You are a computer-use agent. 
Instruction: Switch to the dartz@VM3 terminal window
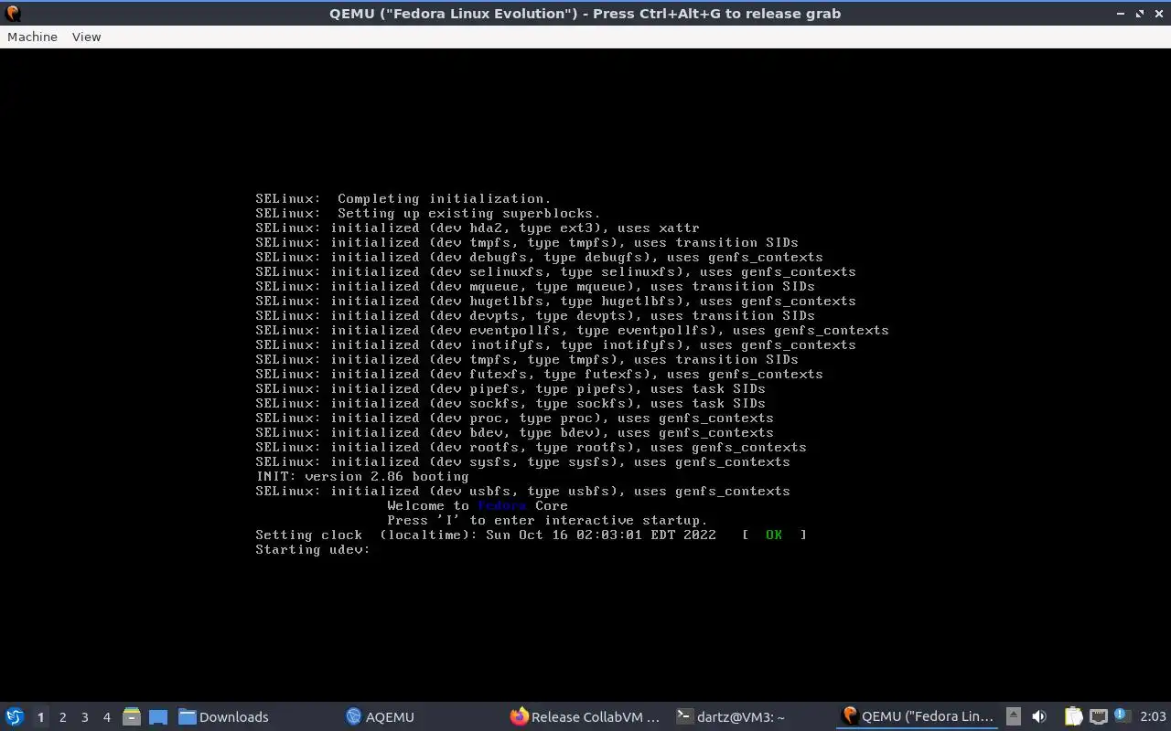tap(730, 717)
